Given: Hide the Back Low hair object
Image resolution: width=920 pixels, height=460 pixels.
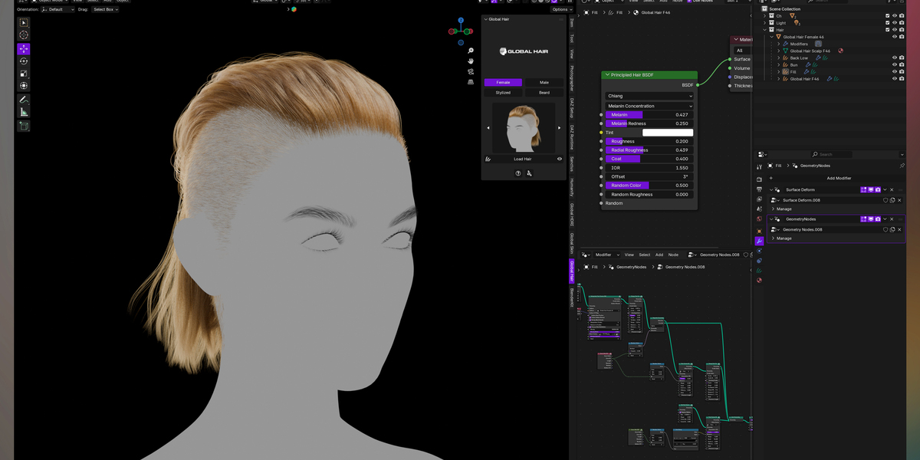Looking at the screenshot, I should 895,58.
